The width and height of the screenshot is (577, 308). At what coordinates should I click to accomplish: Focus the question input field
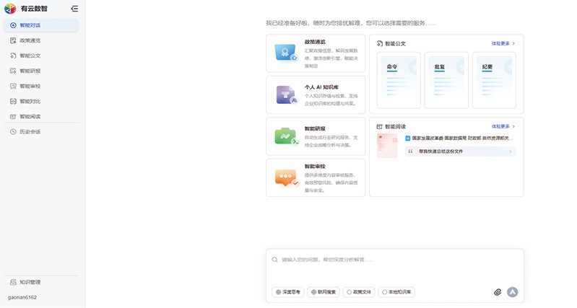[394, 260]
